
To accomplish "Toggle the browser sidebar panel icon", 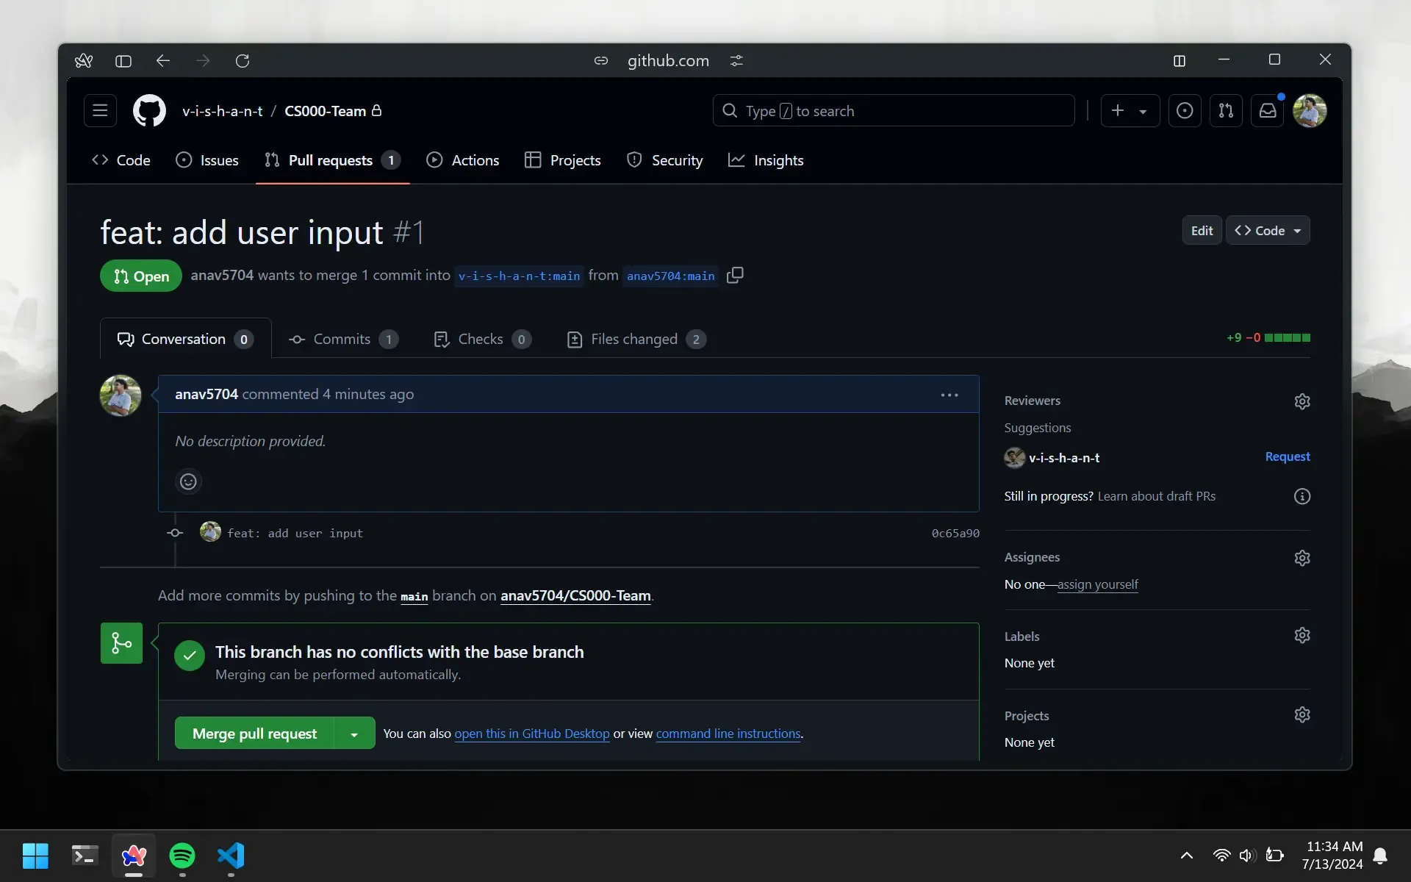I will tap(123, 61).
